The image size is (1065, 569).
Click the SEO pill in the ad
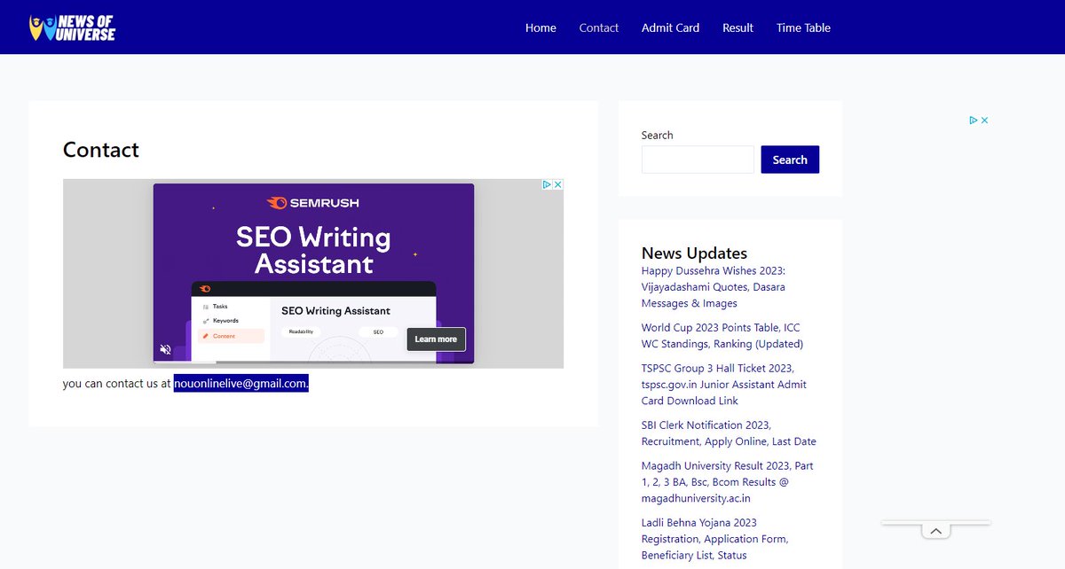[378, 331]
